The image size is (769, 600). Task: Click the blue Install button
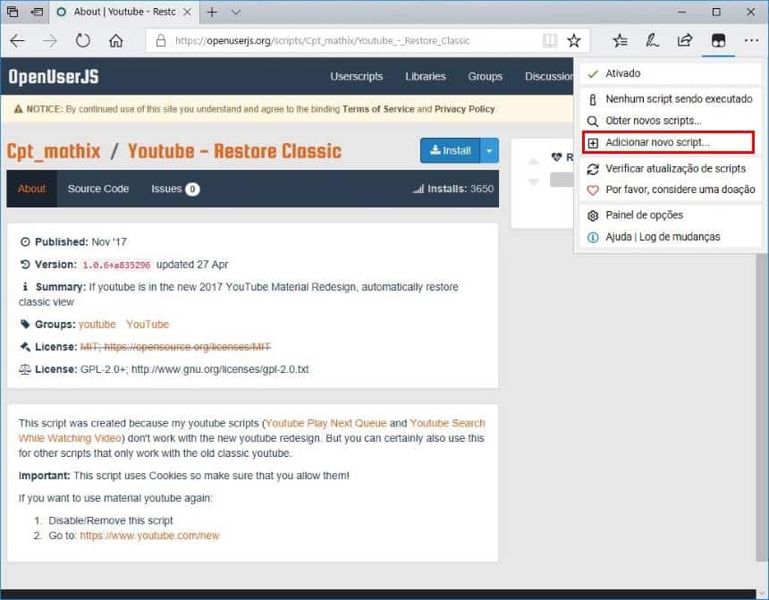(x=450, y=150)
